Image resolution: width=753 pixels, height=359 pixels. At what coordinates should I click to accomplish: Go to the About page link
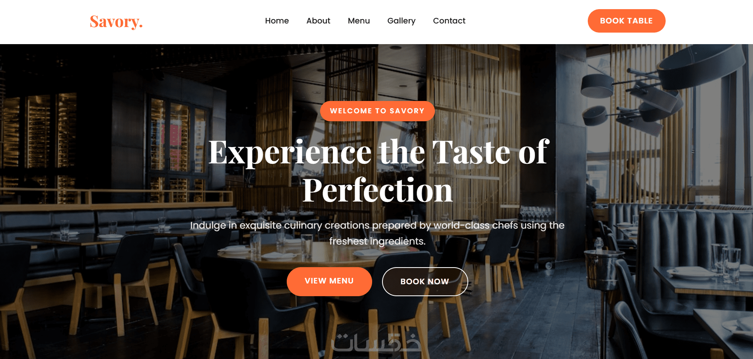(318, 21)
